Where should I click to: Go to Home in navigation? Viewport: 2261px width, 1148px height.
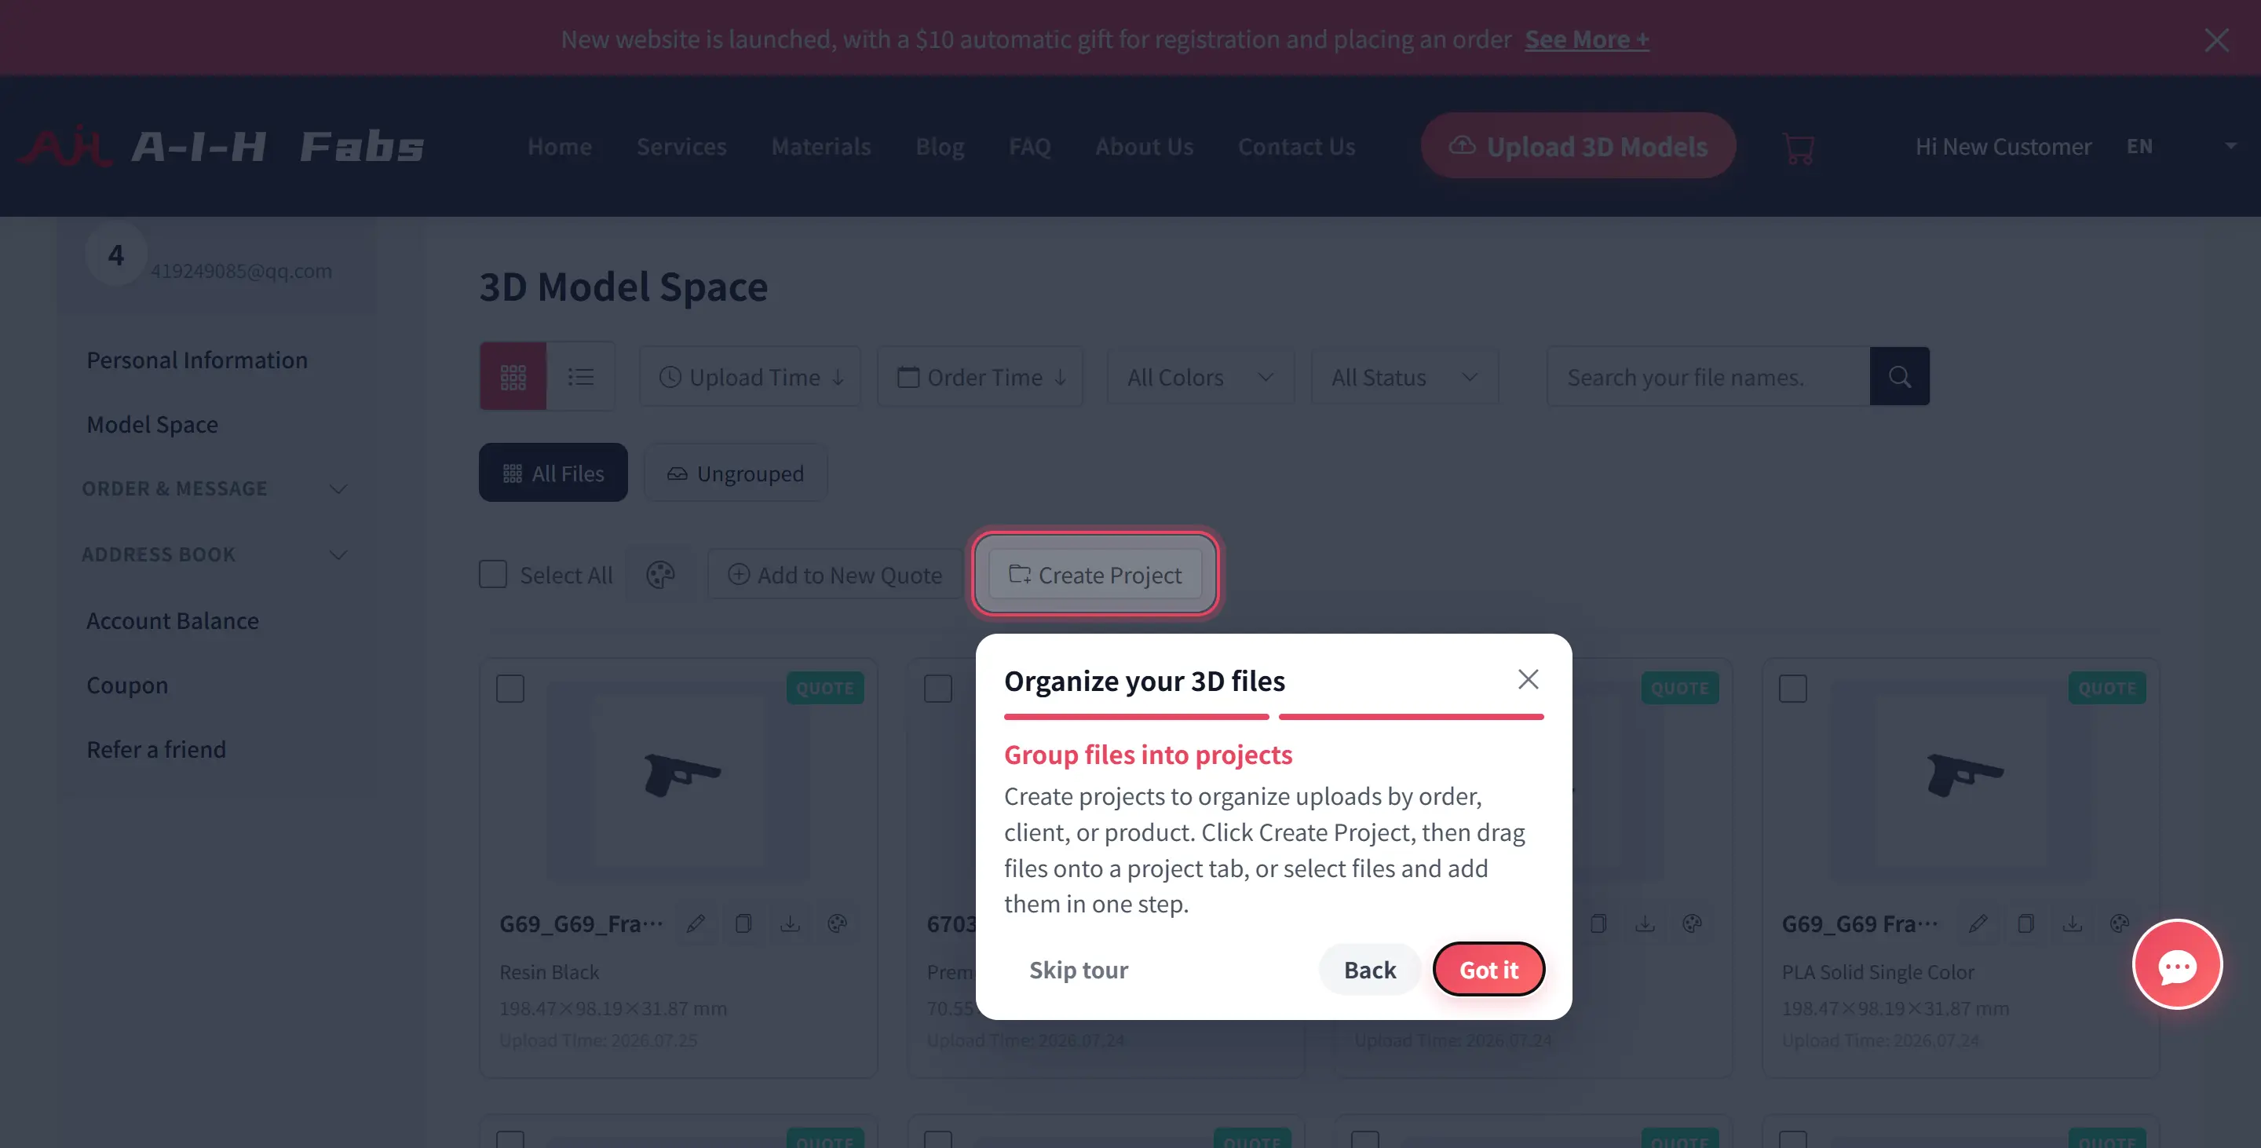pos(559,147)
